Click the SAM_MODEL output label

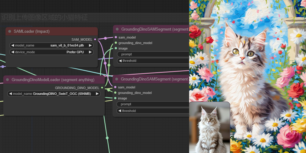[x=82, y=39]
